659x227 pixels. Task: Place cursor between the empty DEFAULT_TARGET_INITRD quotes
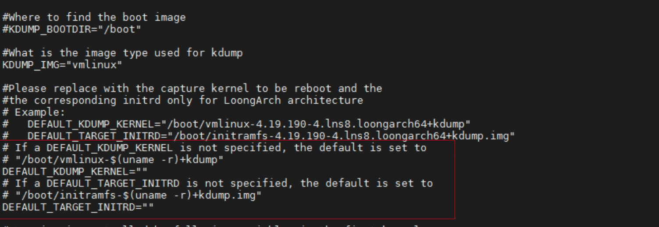coord(148,207)
